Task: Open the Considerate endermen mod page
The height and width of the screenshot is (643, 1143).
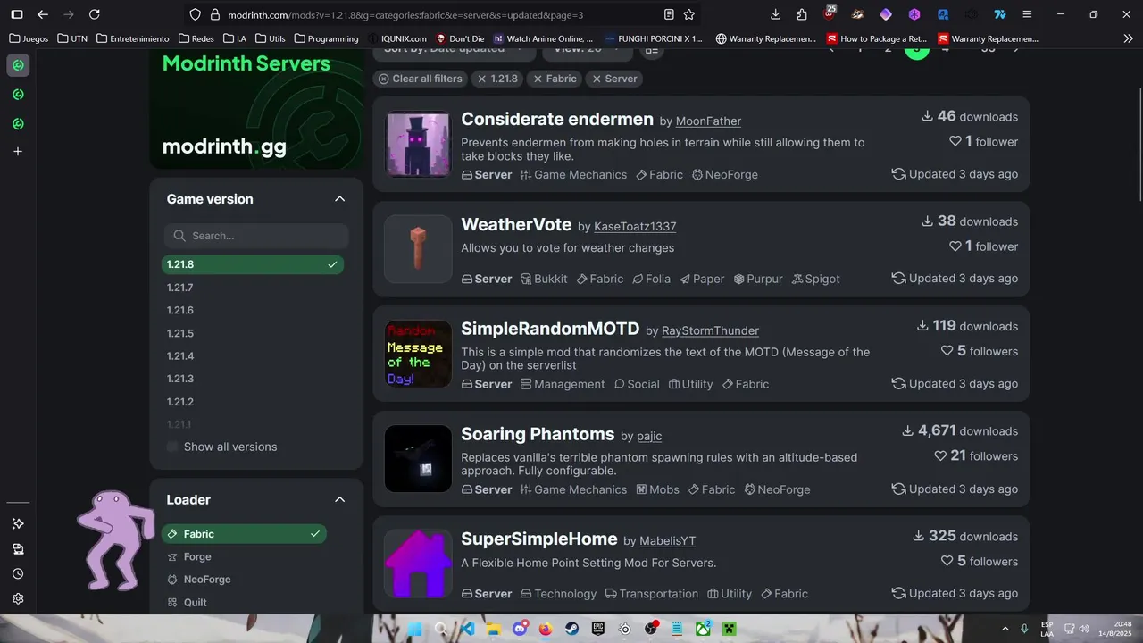Action: [557, 119]
